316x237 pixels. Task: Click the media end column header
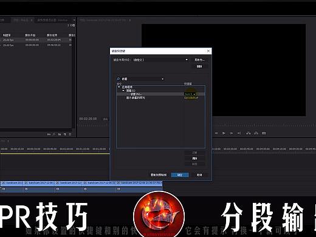[52, 35]
